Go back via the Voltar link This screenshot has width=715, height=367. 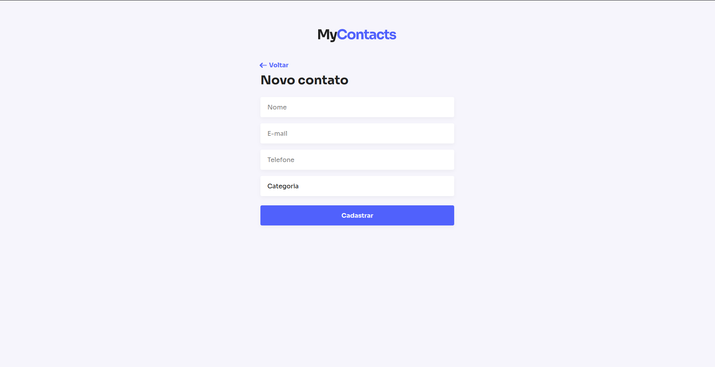(274, 65)
